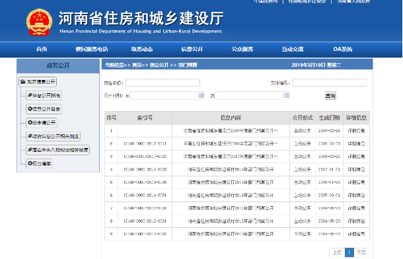Open calendar picker for end date

coord(286,96)
